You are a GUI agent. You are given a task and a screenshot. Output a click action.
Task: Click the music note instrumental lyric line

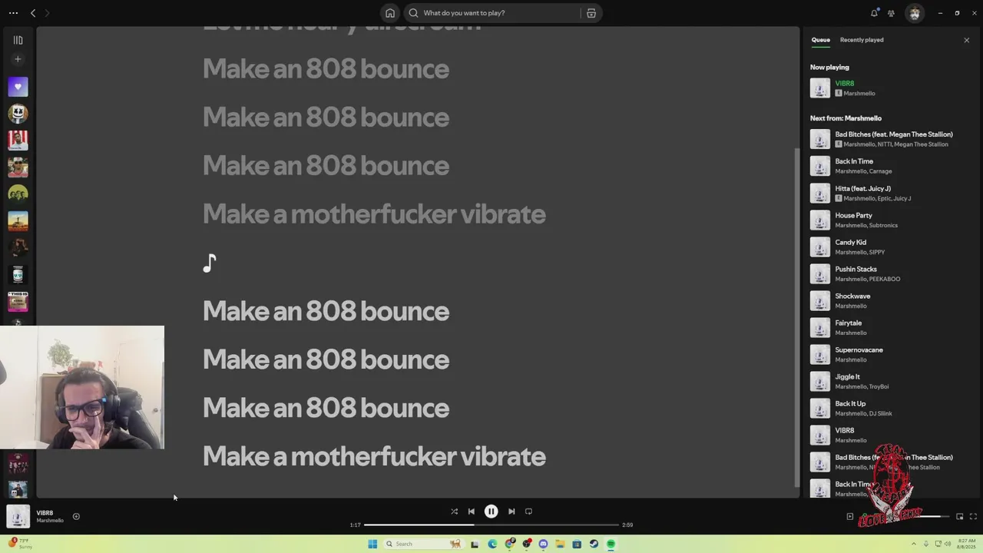[x=210, y=263]
